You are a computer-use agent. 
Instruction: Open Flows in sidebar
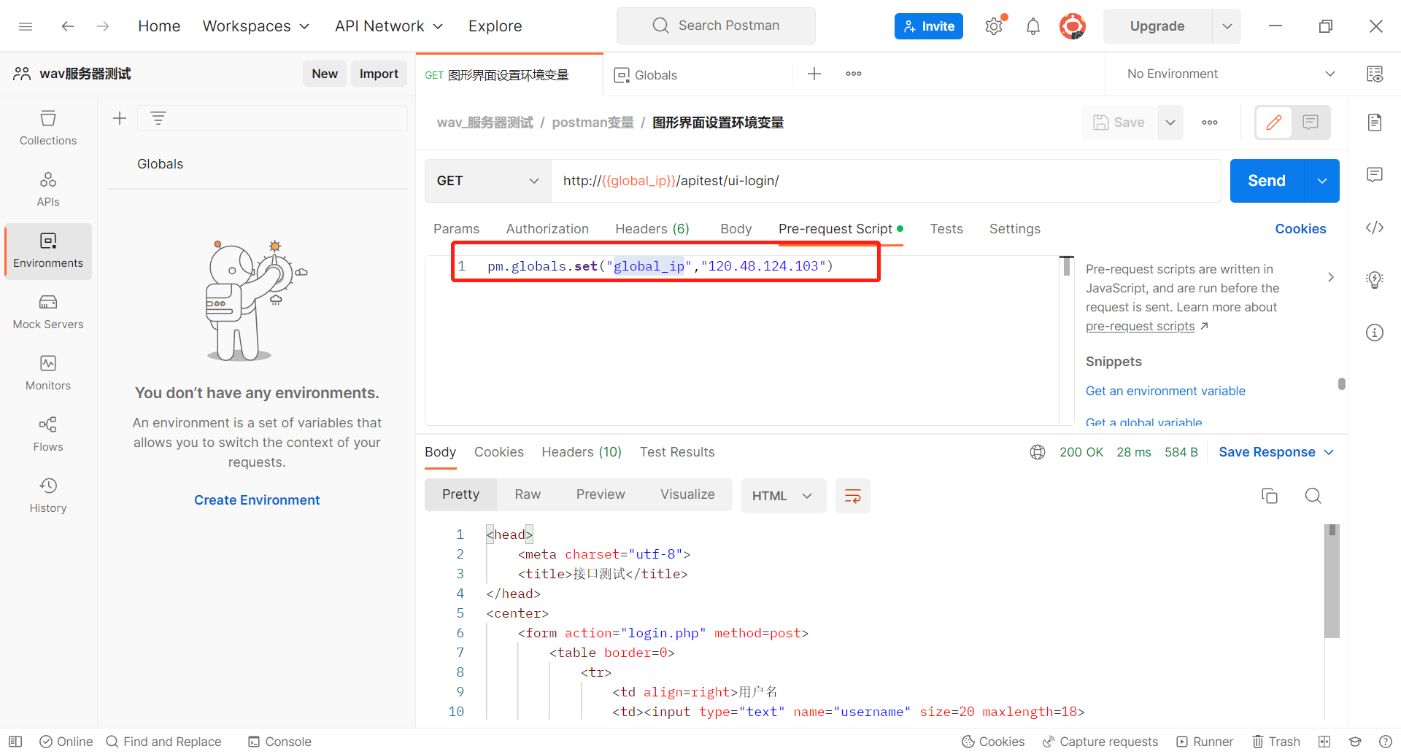48,435
